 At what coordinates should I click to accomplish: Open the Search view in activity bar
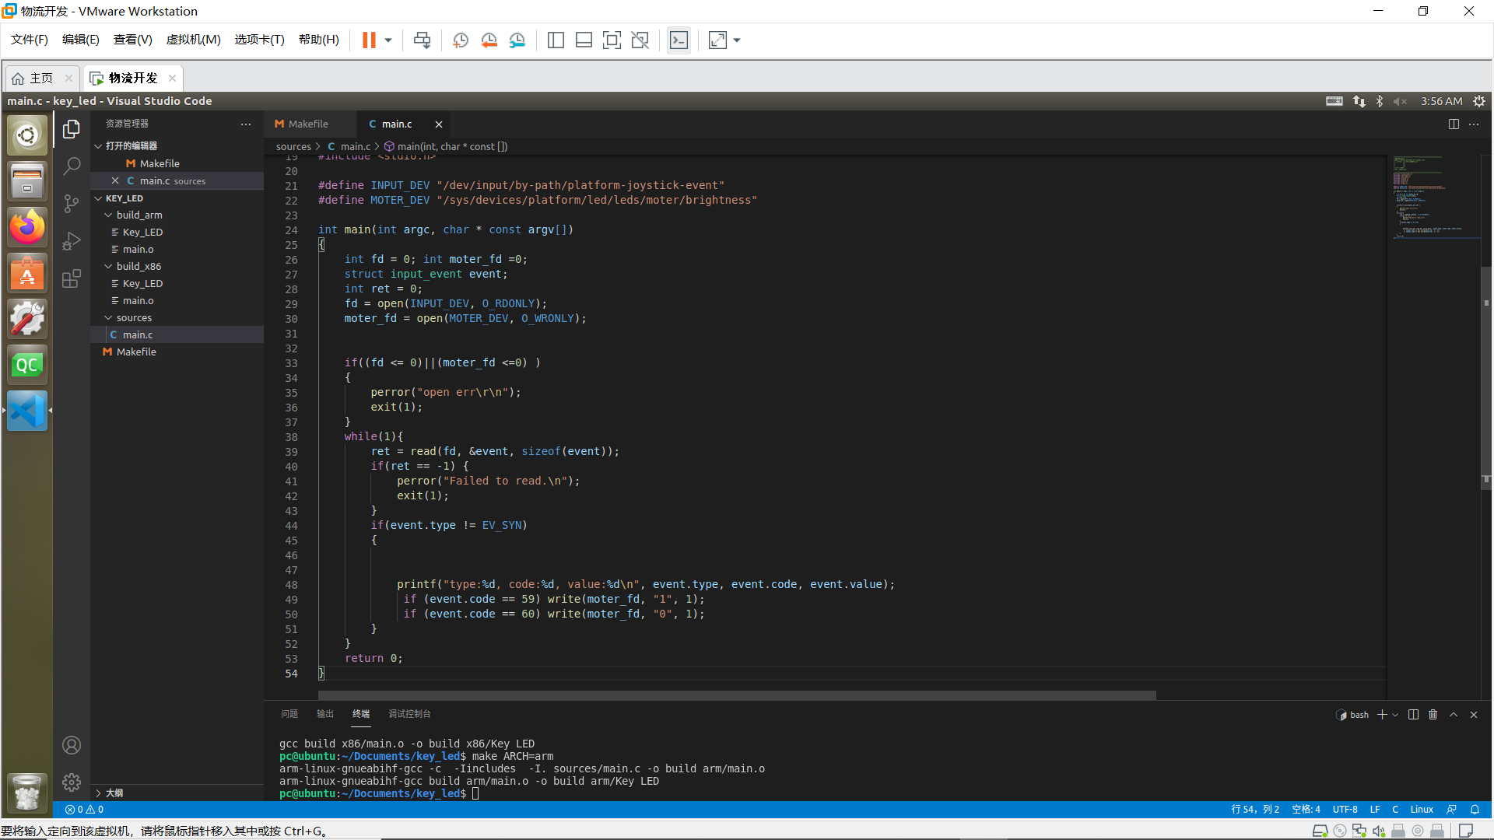[72, 166]
